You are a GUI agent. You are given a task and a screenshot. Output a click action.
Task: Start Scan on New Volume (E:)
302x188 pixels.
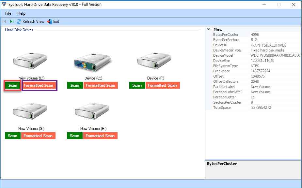tap(13, 85)
